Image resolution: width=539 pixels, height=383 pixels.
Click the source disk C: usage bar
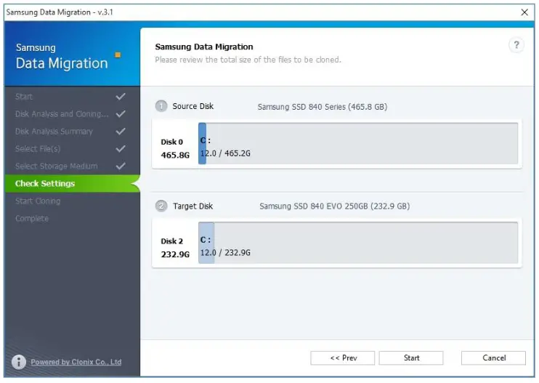tap(358, 143)
